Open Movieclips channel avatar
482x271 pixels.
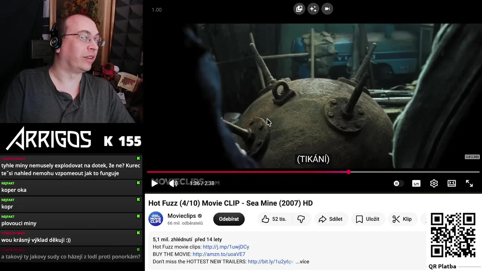click(156, 219)
